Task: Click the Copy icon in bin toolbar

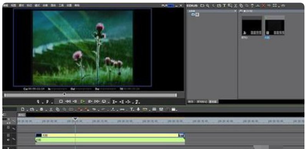Action: click(241, 6)
